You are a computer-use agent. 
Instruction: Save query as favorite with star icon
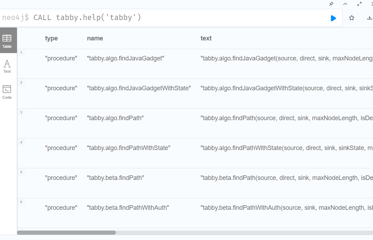pyautogui.click(x=352, y=18)
